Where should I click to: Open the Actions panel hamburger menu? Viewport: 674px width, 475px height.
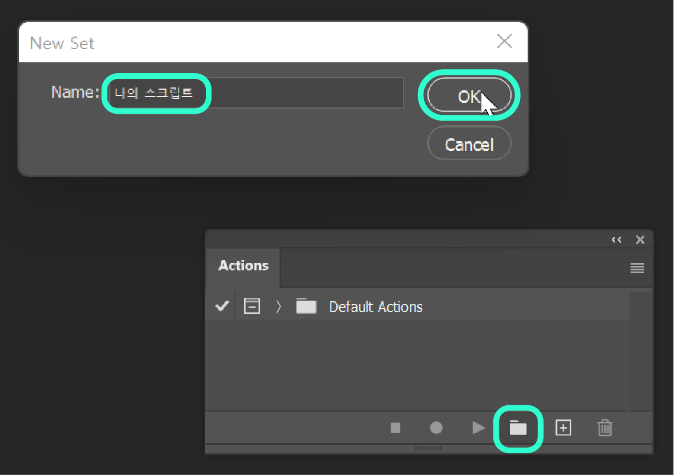637,268
